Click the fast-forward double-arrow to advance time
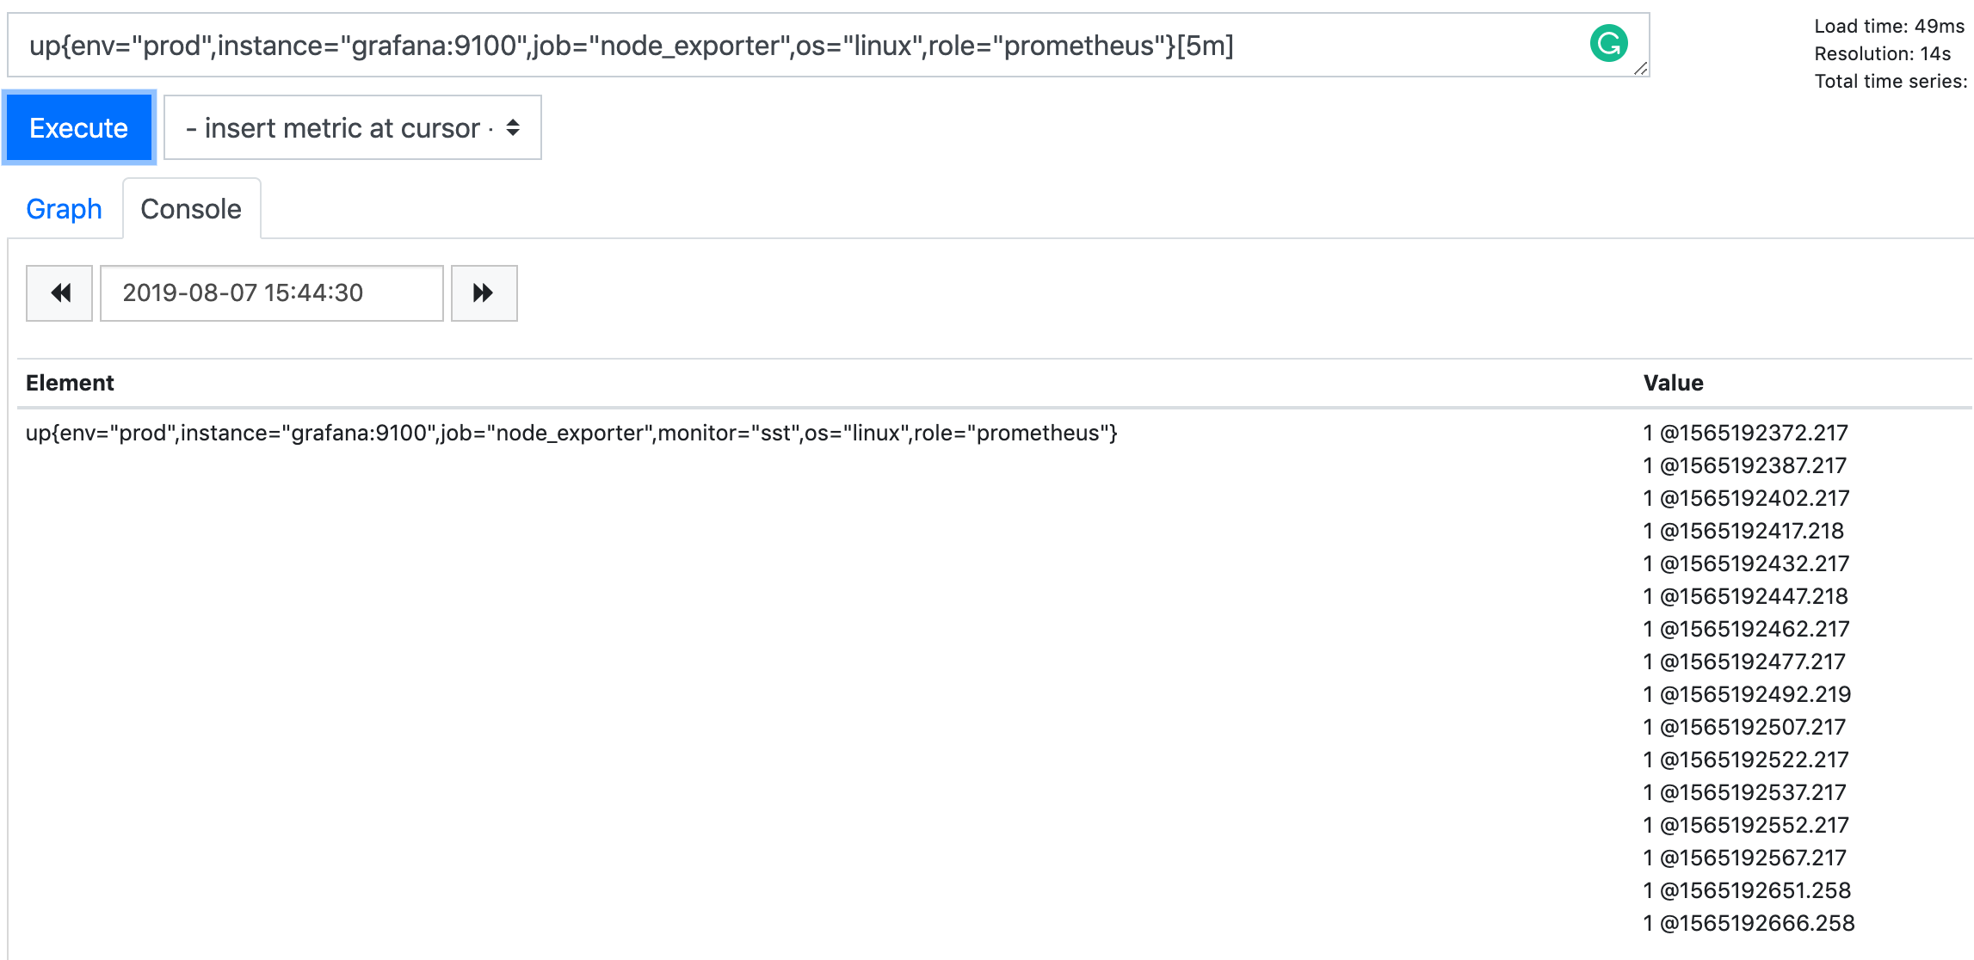 point(483,293)
